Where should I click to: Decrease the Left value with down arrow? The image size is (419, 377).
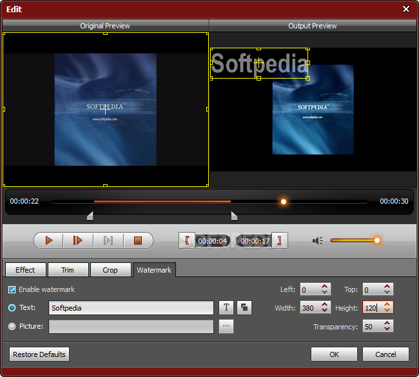[325, 293]
